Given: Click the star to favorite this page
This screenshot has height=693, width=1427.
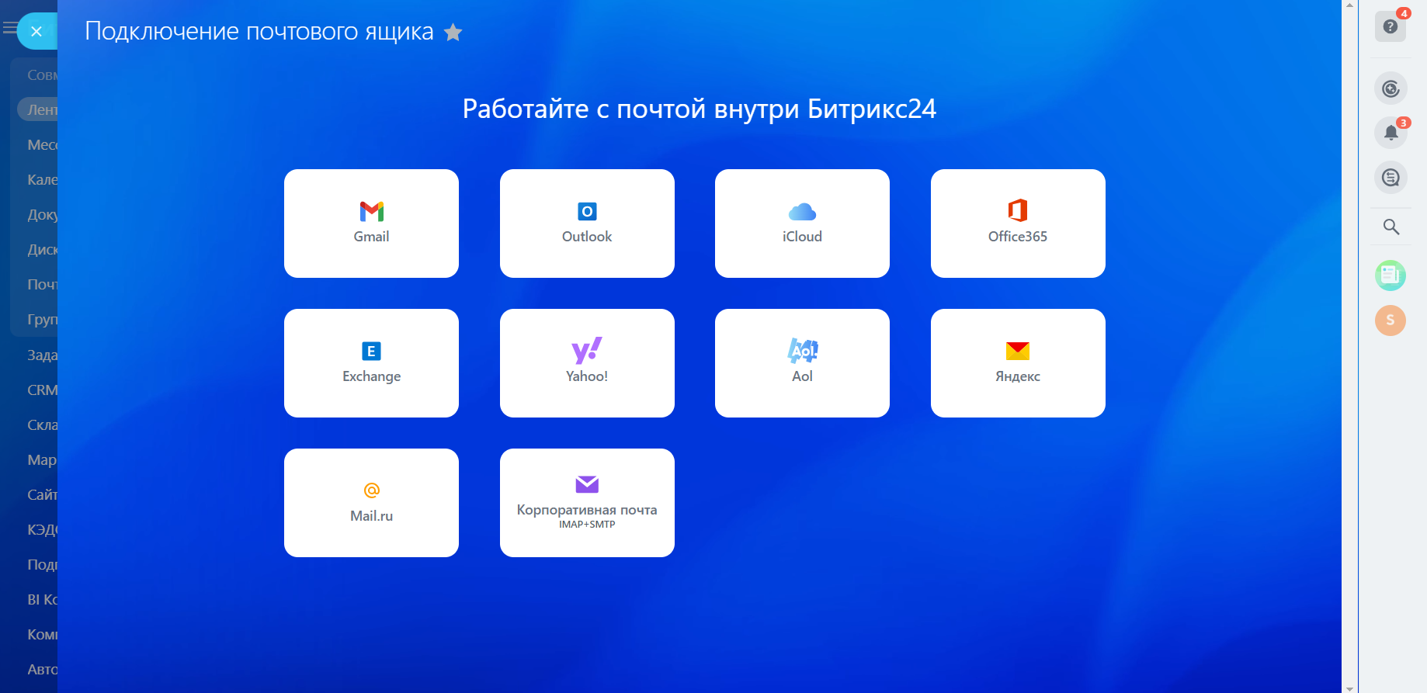Looking at the screenshot, I should [x=453, y=33].
